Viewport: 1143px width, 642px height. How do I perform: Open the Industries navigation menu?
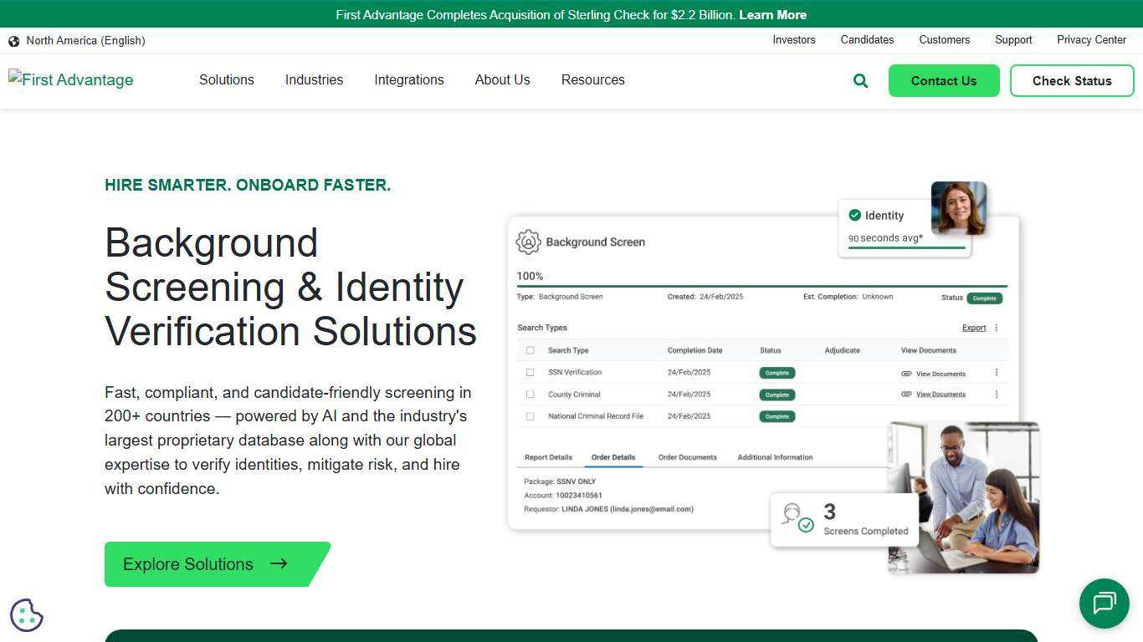(314, 80)
